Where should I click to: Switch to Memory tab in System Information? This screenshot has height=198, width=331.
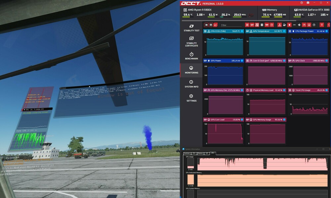coord(200,153)
